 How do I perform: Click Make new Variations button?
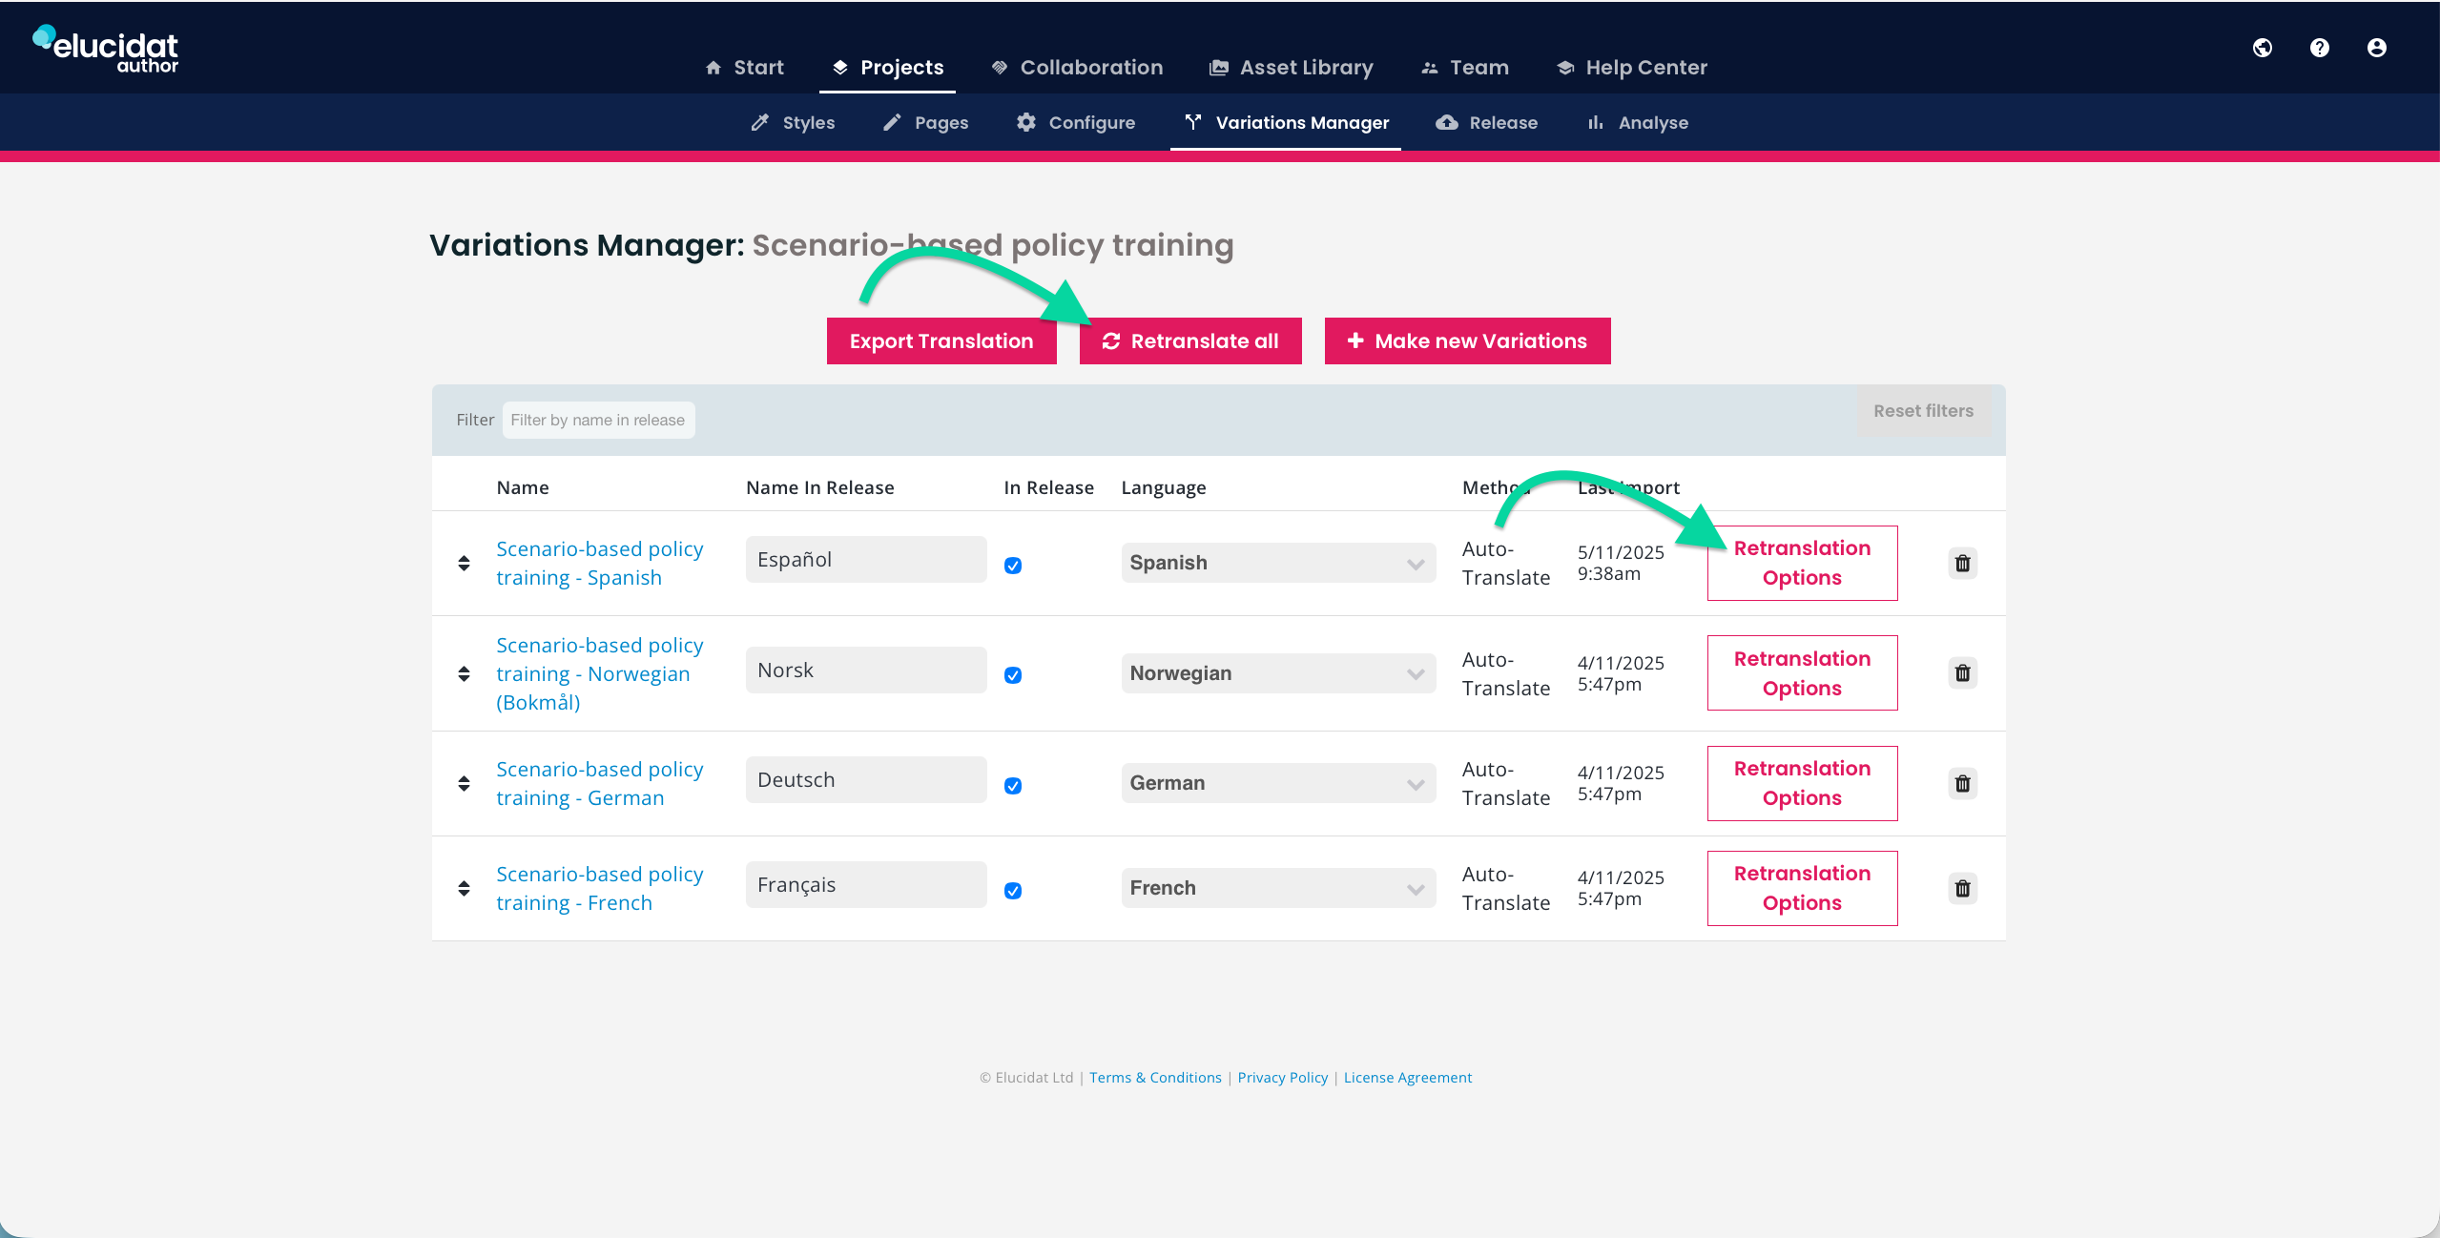(x=1468, y=341)
